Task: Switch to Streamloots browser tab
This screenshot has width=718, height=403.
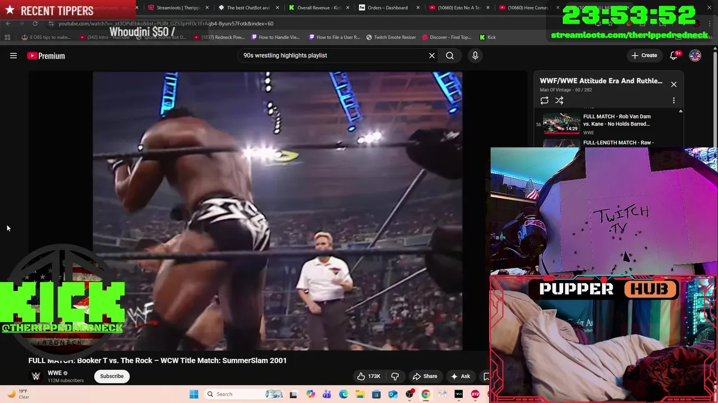Action: (x=178, y=8)
